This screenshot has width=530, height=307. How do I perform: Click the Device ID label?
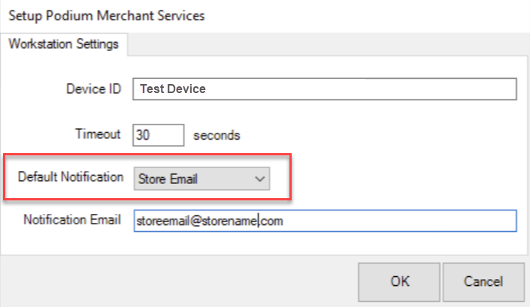(94, 89)
